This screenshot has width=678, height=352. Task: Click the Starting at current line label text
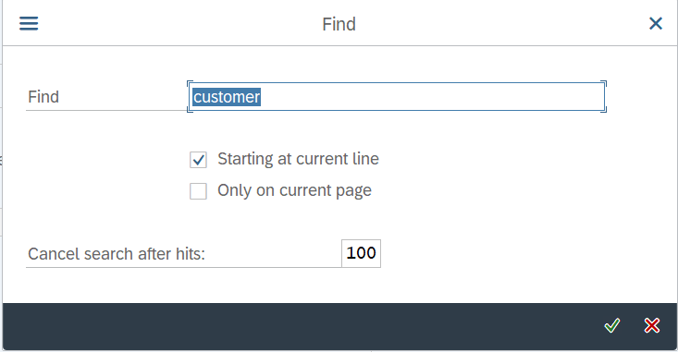[x=298, y=159]
